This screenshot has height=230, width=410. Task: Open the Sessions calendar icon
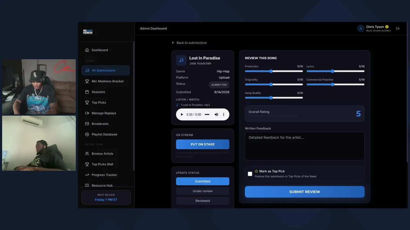click(87, 92)
